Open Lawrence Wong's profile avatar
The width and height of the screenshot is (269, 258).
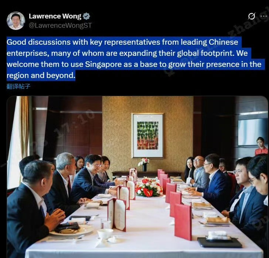16,21
